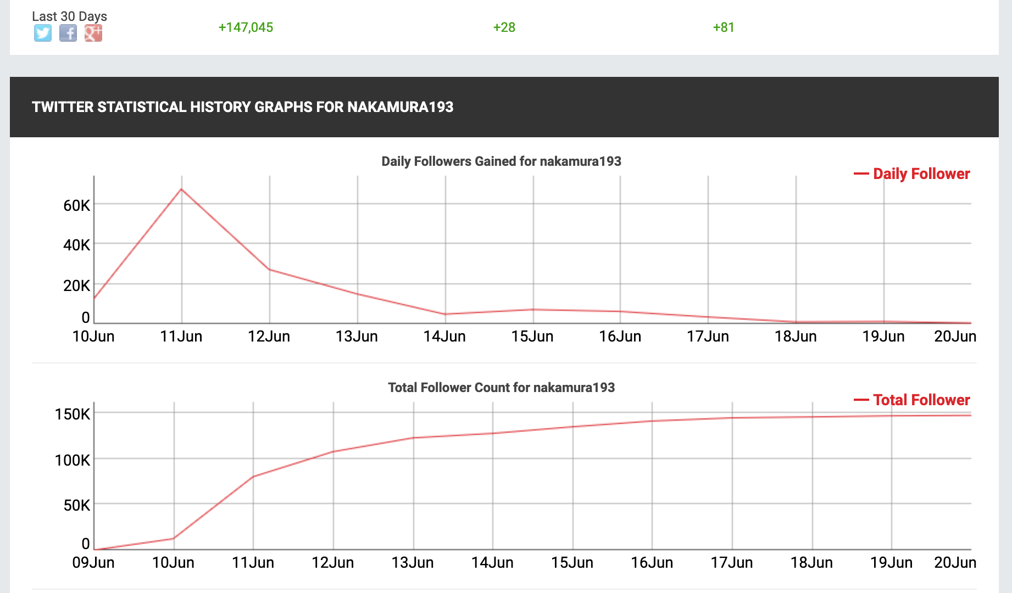This screenshot has height=593, width=1012.
Task: Click the 40K axis label on daily chart
Action: tap(76, 245)
